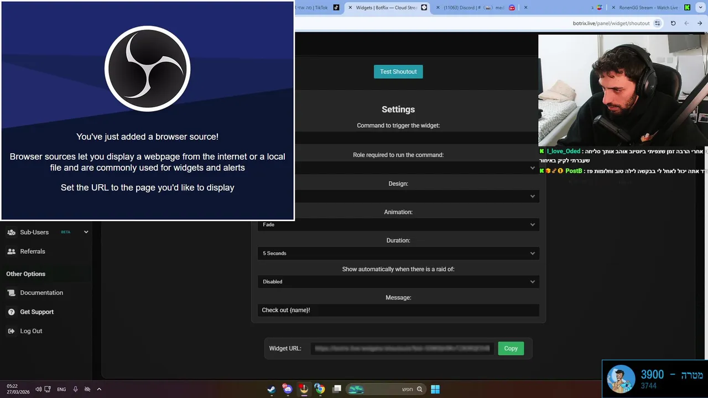Click the network icon in the system tray
This screenshot has width=708, height=398.
(x=48, y=389)
